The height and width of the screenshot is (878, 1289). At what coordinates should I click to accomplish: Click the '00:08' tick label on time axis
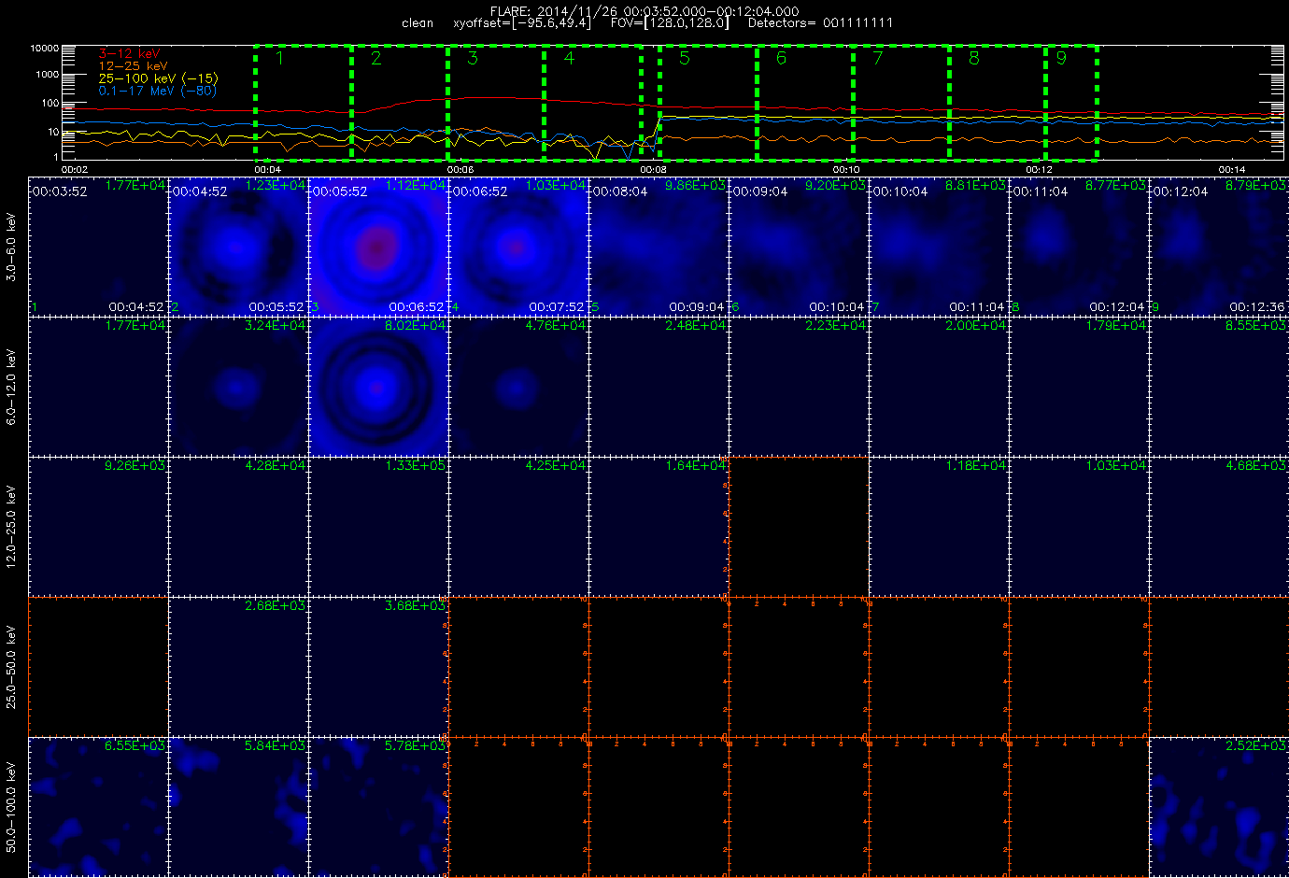pyautogui.click(x=653, y=169)
